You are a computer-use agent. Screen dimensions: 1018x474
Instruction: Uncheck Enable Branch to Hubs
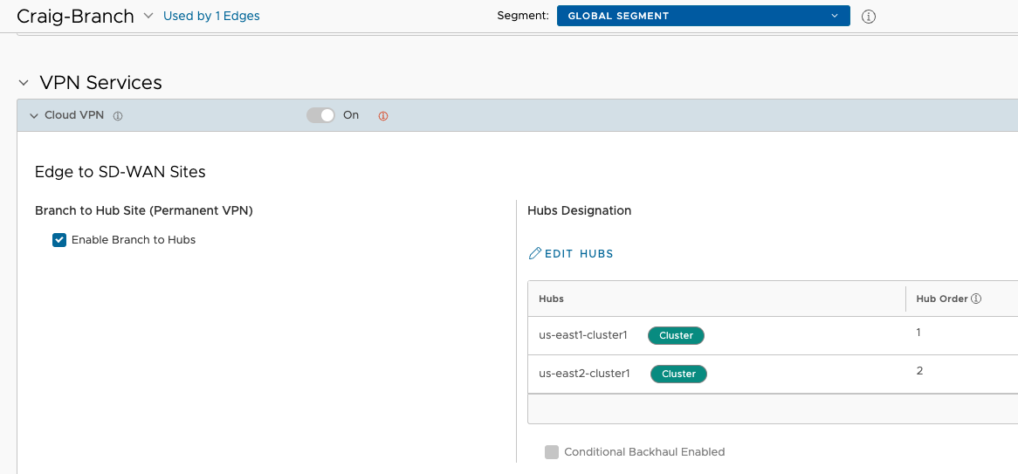coord(59,240)
